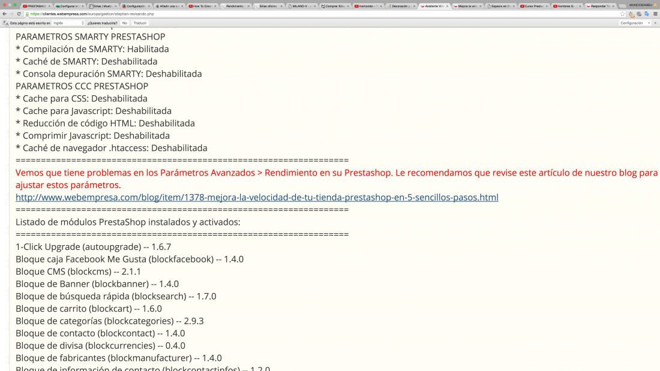The height and width of the screenshot is (371, 660).
Task: Close the Asistente Virtual tab
Action: pos(447,7)
